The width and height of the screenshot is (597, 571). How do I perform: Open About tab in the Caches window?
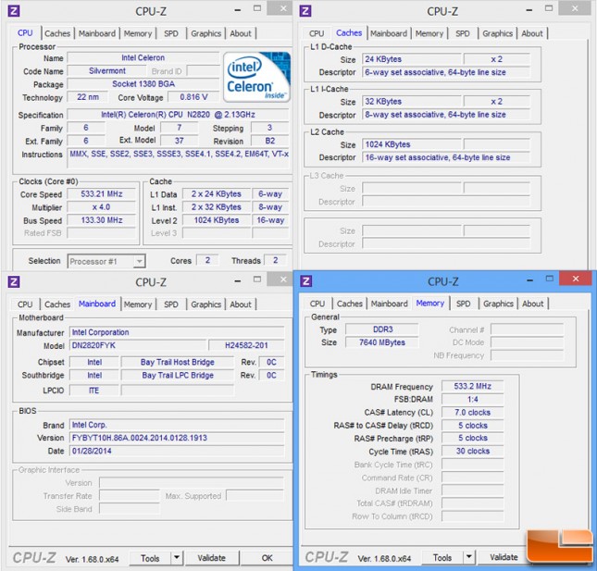point(532,33)
